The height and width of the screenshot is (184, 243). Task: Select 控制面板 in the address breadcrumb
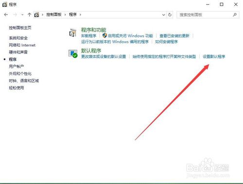(x=54, y=15)
